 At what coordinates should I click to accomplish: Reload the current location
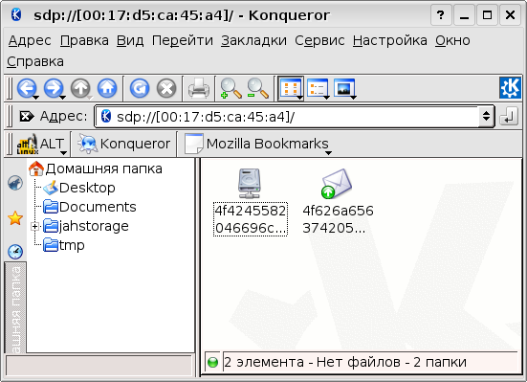[x=140, y=88]
